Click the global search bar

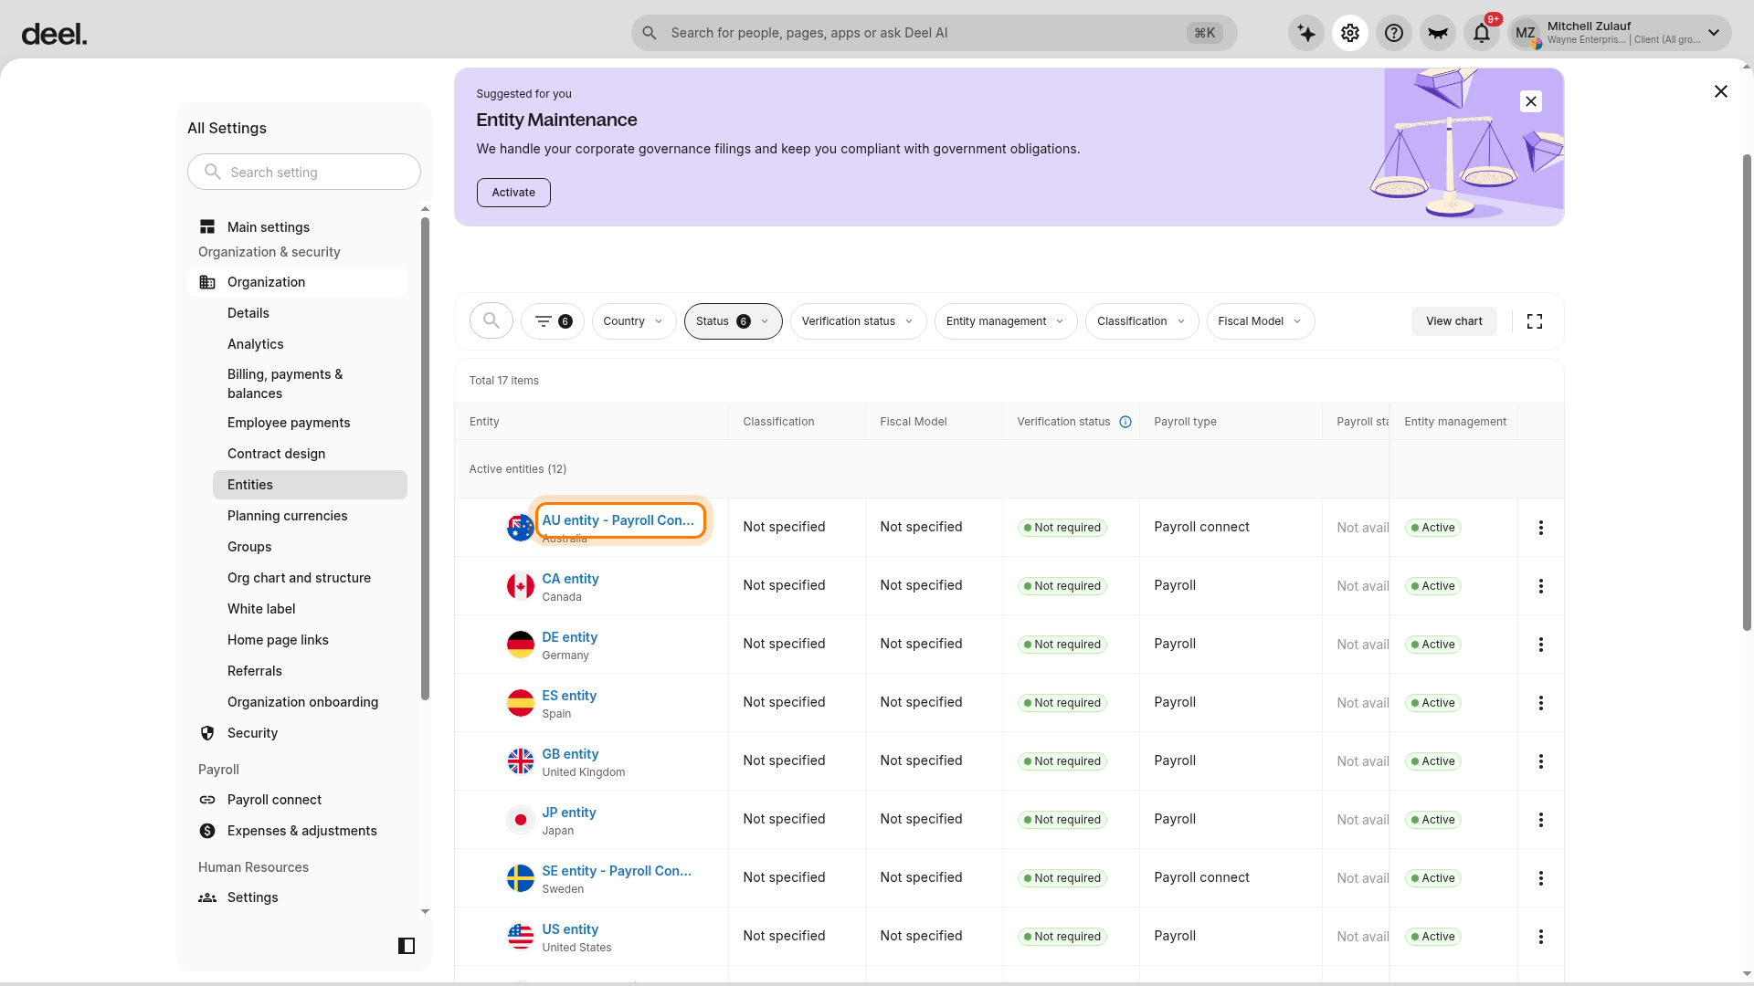pyautogui.click(x=935, y=33)
